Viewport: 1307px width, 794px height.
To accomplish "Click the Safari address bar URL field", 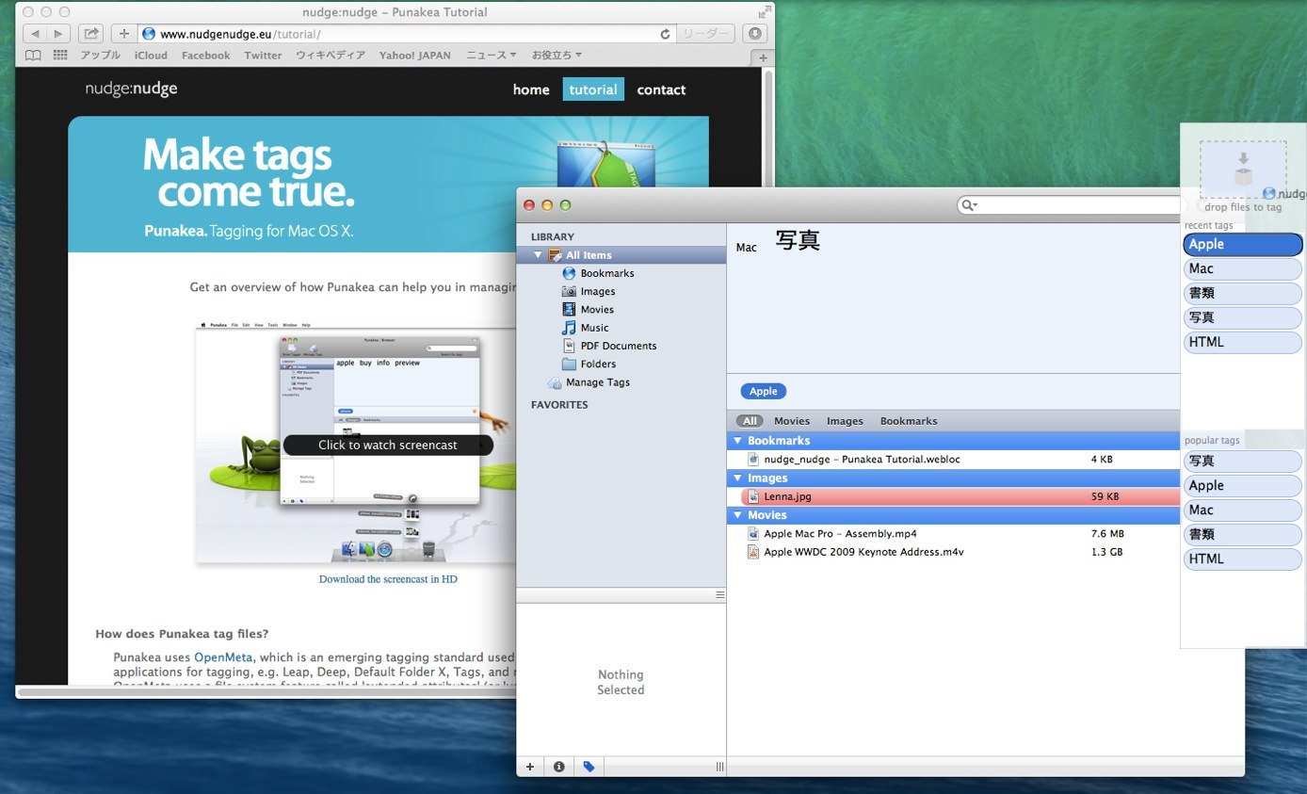I will (405, 34).
